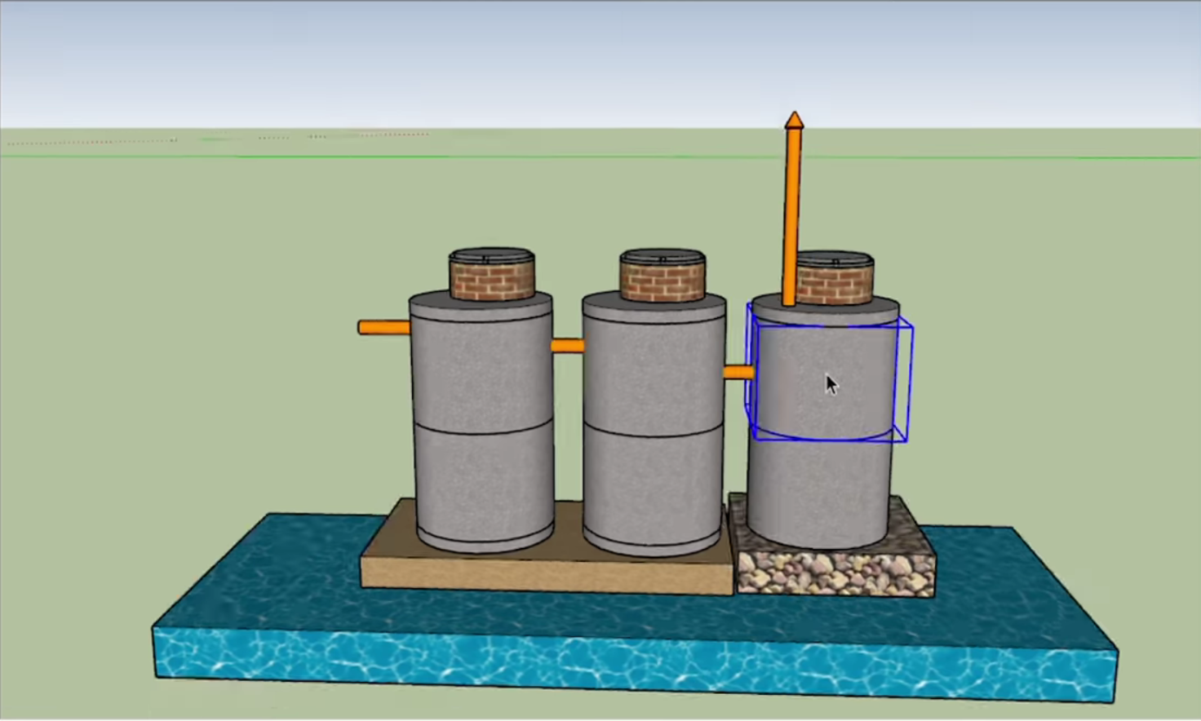This screenshot has width=1201, height=721.
Task: Click the tan base slab under the tanks
Action: [x=547, y=575]
